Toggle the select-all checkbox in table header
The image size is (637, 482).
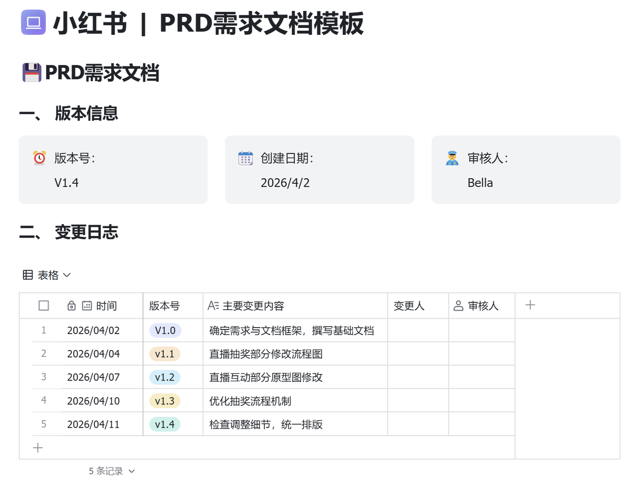[x=44, y=305]
